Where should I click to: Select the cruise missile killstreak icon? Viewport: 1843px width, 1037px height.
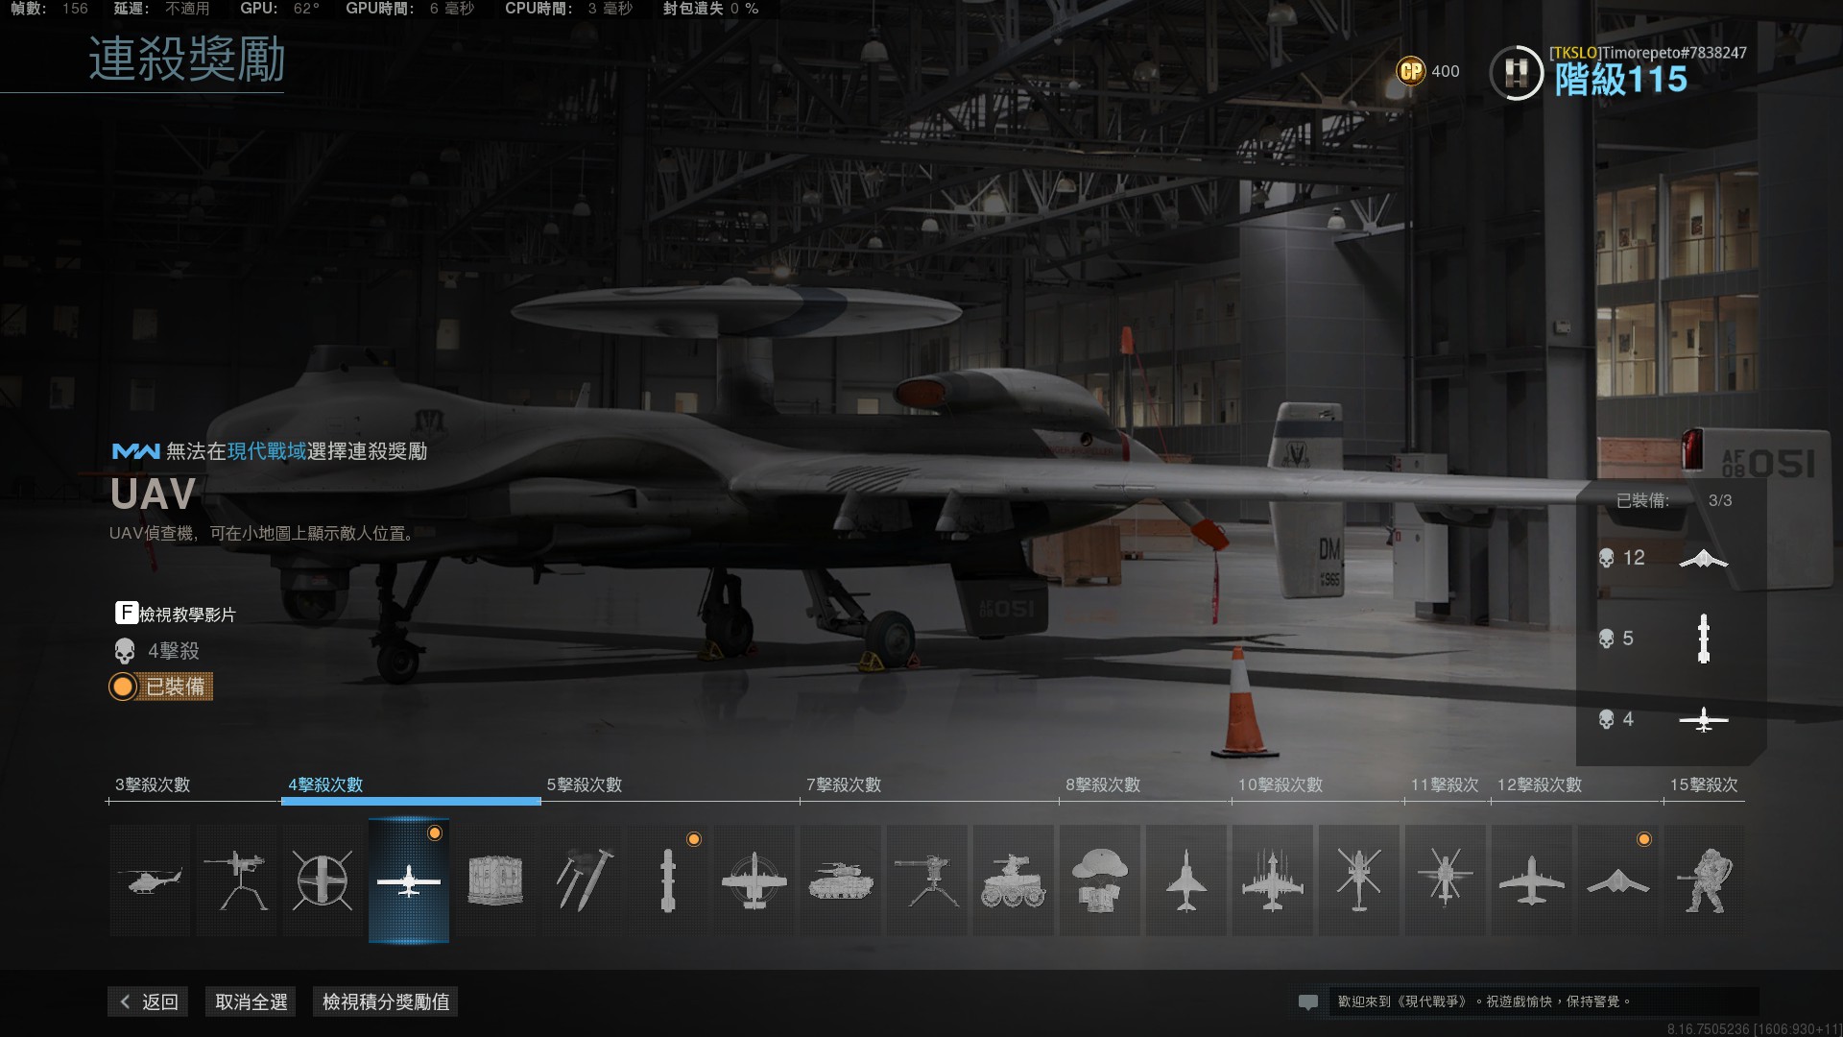[x=668, y=880]
